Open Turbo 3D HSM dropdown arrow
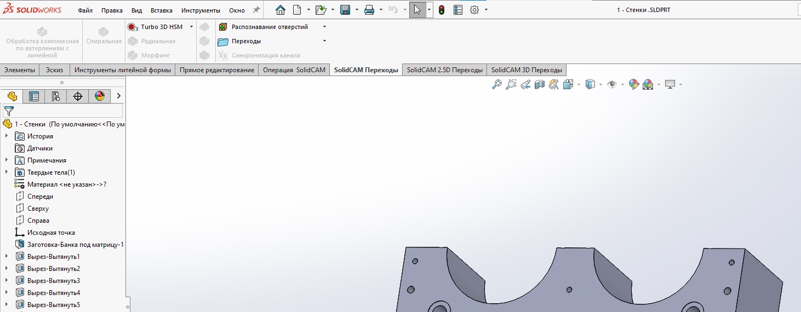 191,27
